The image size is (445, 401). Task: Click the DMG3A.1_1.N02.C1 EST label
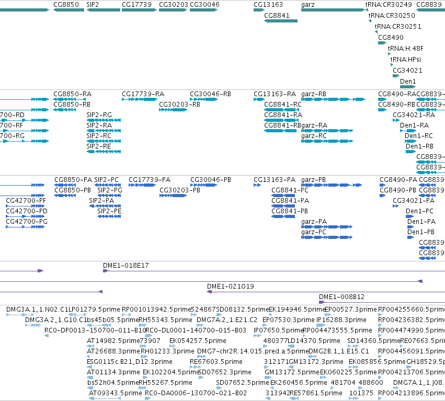coord(37,310)
